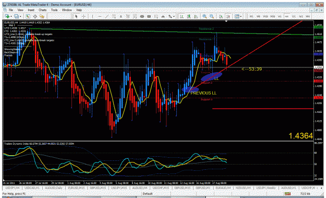Image resolution: width=326 pixels, height=198 pixels.
Task: Toggle Chart Shift icon
Action: (228, 16)
